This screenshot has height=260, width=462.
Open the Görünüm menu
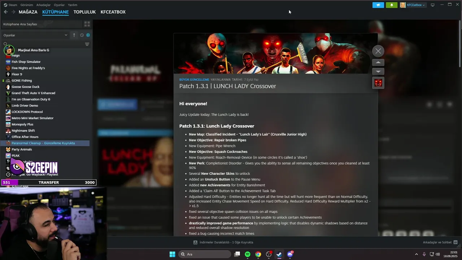pos(27,5)
